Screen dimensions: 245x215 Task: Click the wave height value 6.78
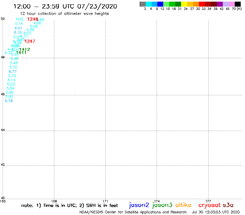(9, 101)
